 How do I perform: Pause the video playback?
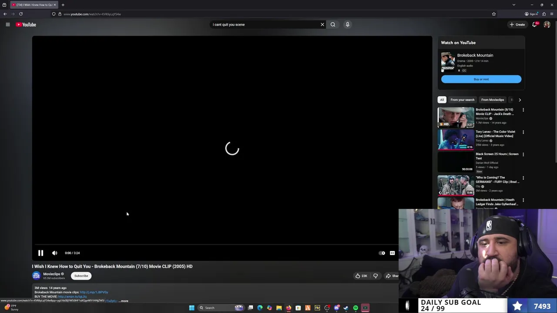pyautogui.click(x=40, y=253)
